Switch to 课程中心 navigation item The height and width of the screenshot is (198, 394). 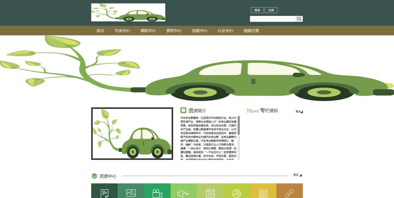(x=148, y=30)
